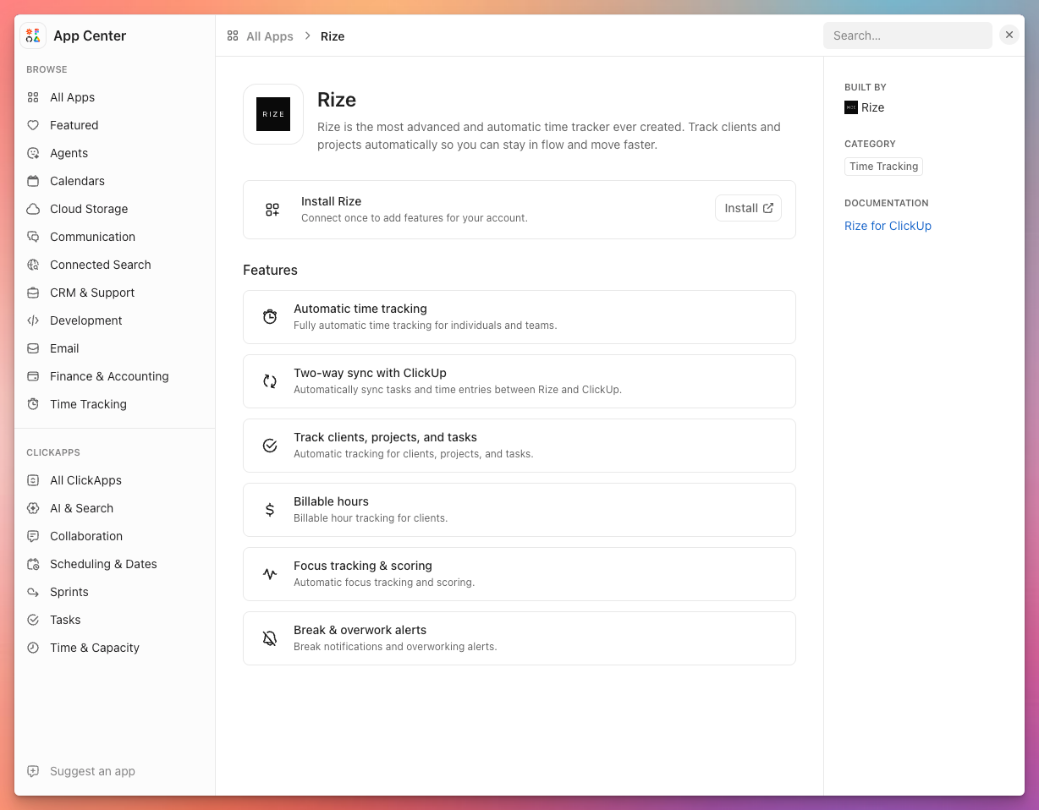Screen dimensions: 1039x810
Task: Click the Rize app logo thumbnail
Action: click(273, 114)
